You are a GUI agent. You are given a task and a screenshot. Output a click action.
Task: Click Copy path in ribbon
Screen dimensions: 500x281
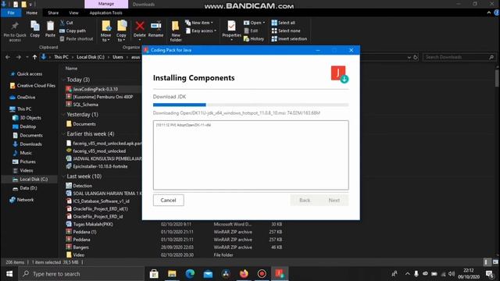[x=73, y=31]
